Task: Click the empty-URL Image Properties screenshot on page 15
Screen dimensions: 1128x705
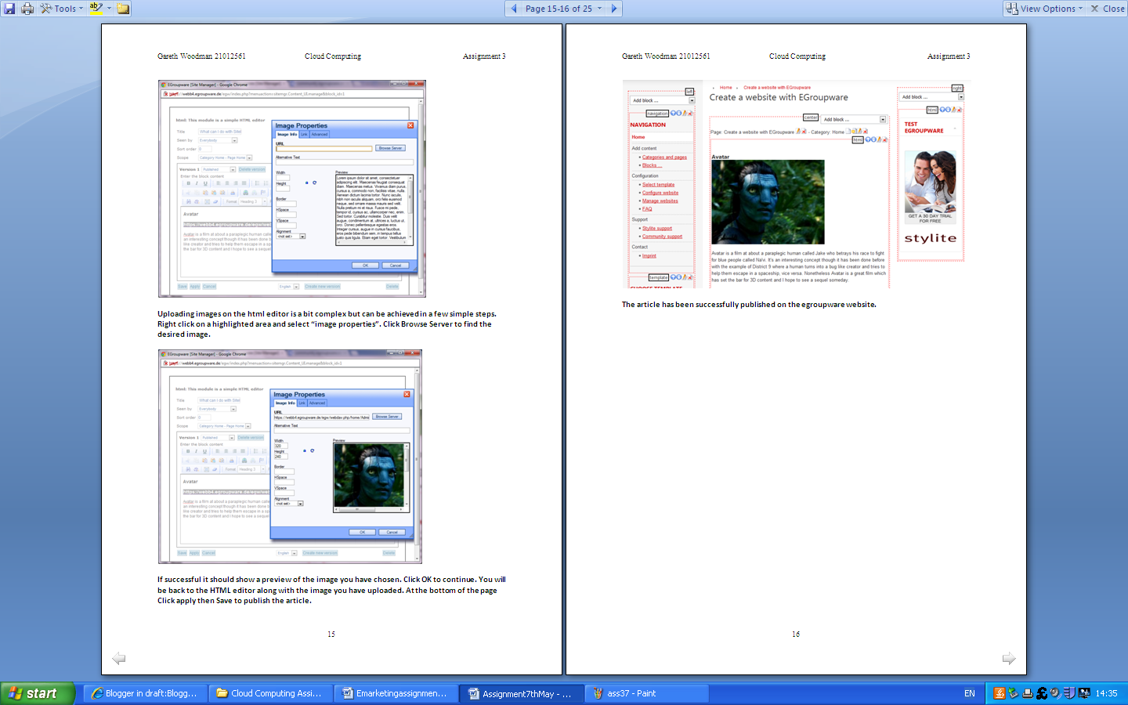Action: 291,188
